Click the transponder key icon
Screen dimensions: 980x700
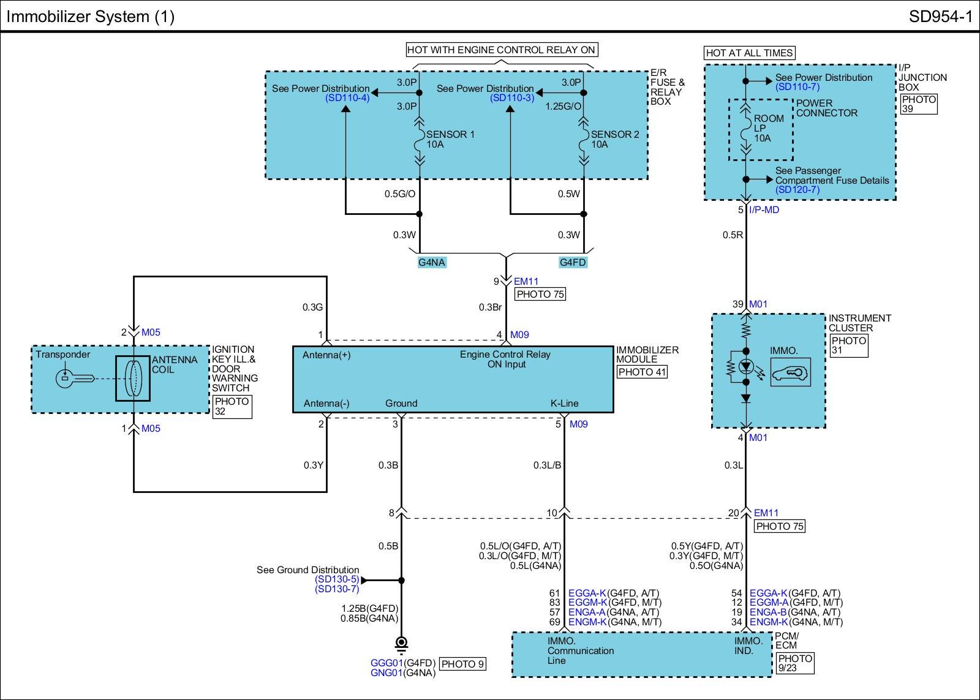pos(74,378)
